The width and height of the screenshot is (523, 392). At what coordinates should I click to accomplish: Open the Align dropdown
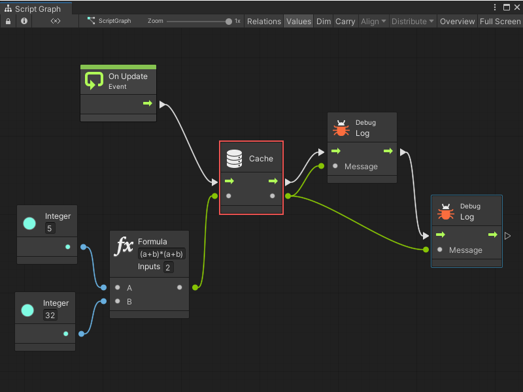(x=373, y=21)
